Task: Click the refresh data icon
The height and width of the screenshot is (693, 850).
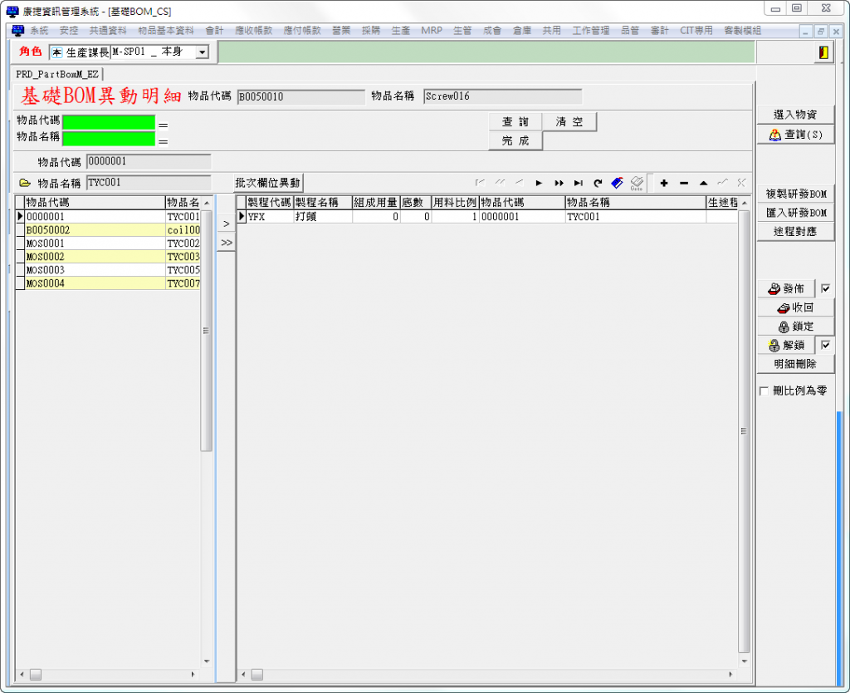Action: click(598, 183)
